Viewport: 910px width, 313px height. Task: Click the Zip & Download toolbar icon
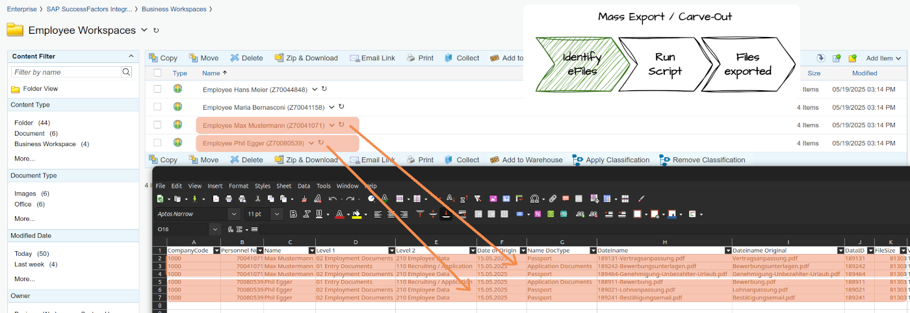pos(279,58)
